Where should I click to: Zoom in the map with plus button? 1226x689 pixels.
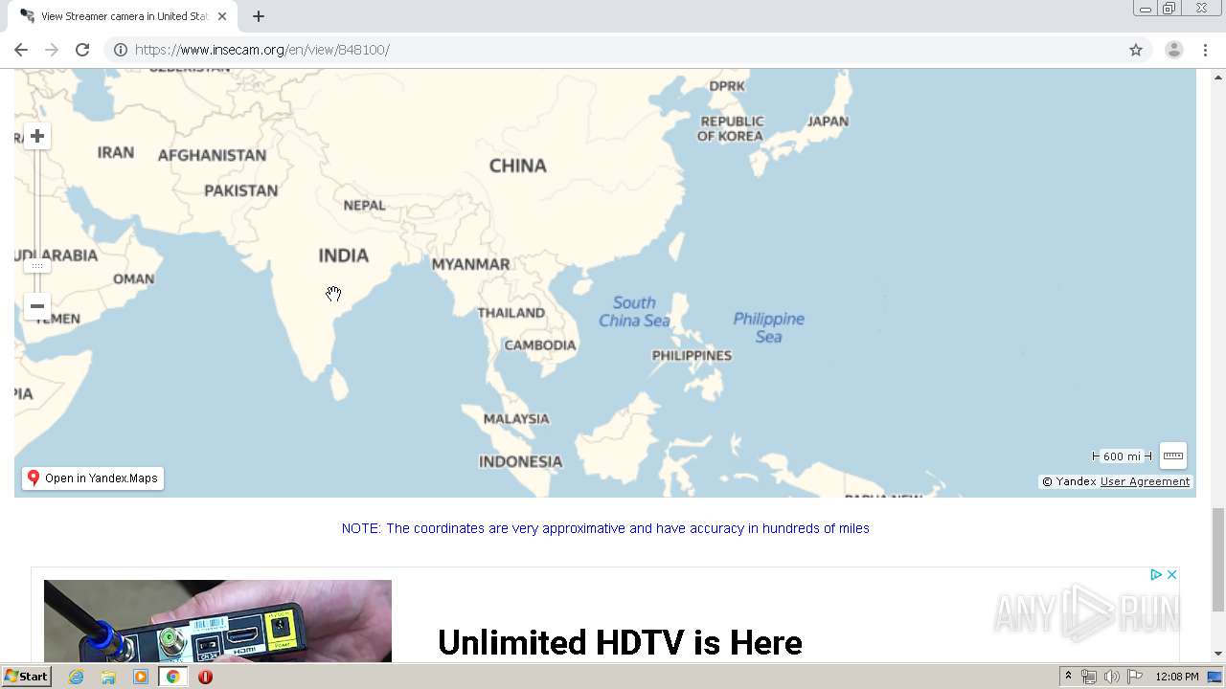pos(37,136)
